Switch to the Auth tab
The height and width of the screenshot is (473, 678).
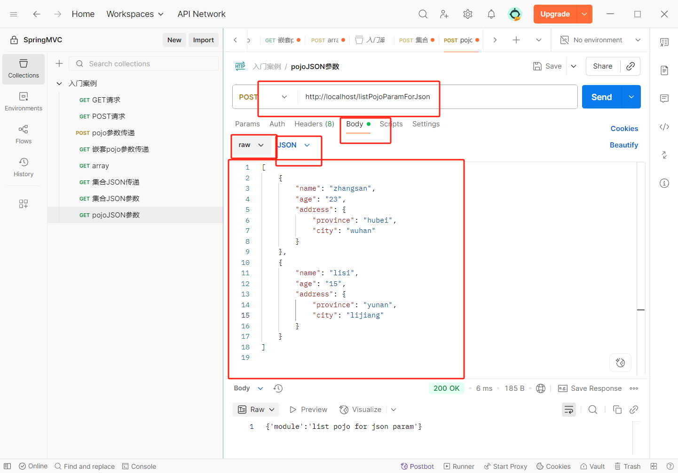(x=277, y=124)
